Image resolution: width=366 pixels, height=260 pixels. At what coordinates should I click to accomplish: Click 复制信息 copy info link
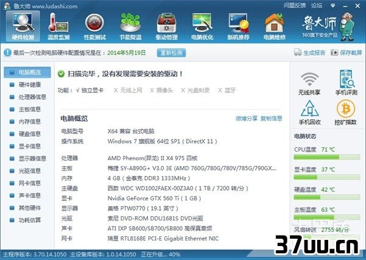pyautogui.click(x=271, y=119)
